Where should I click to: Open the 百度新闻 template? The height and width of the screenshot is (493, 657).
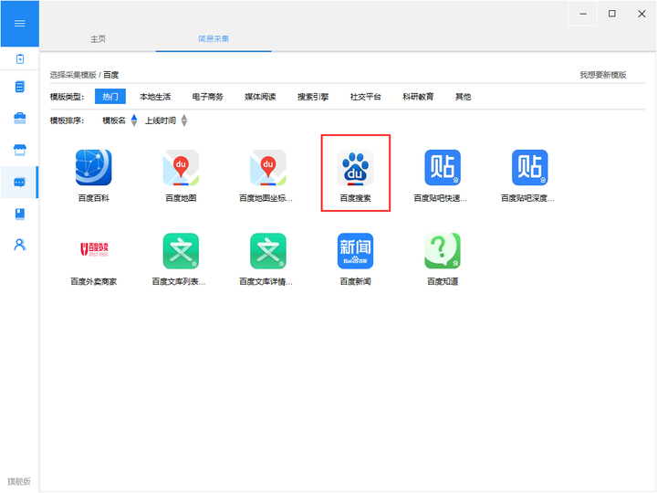tap(355, 259)
